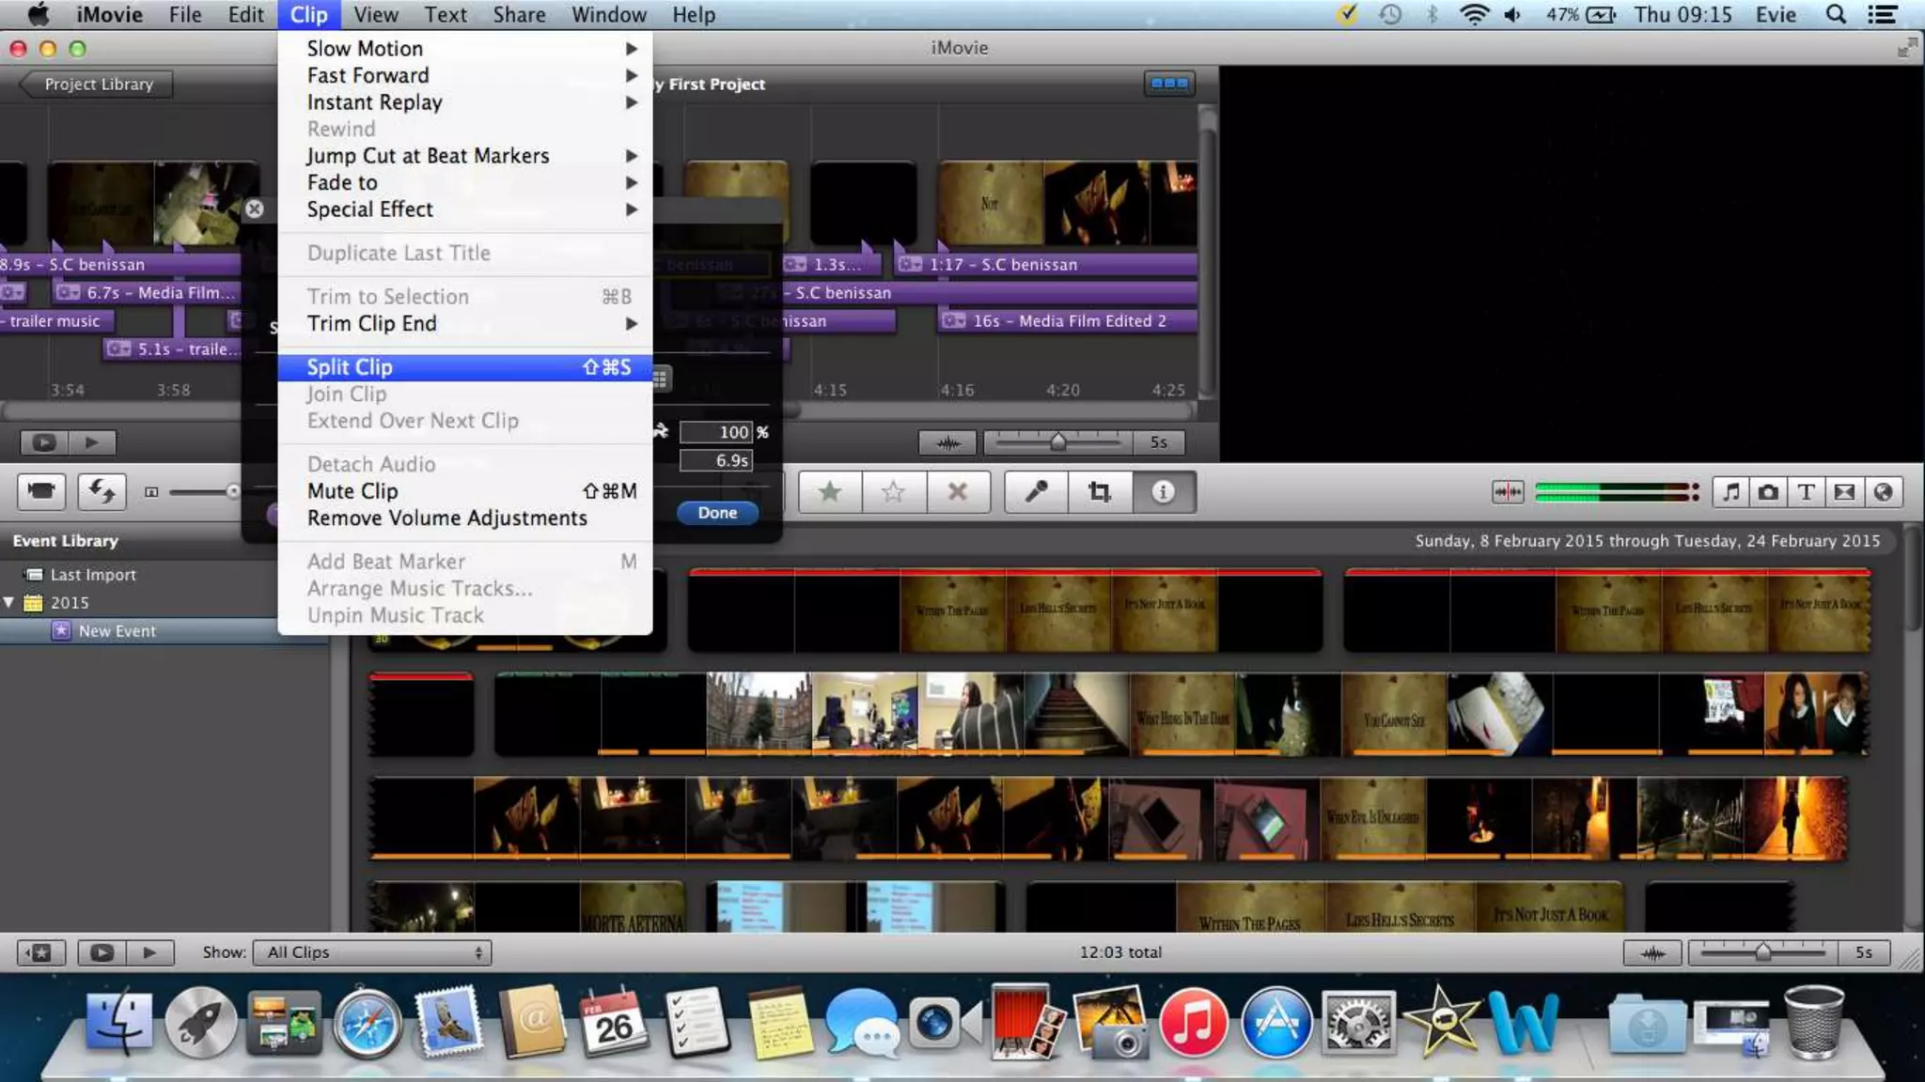The image size is (1925, 1082).
Task: Open the voiceover microphone tool
Action: tap(1036, 492)
